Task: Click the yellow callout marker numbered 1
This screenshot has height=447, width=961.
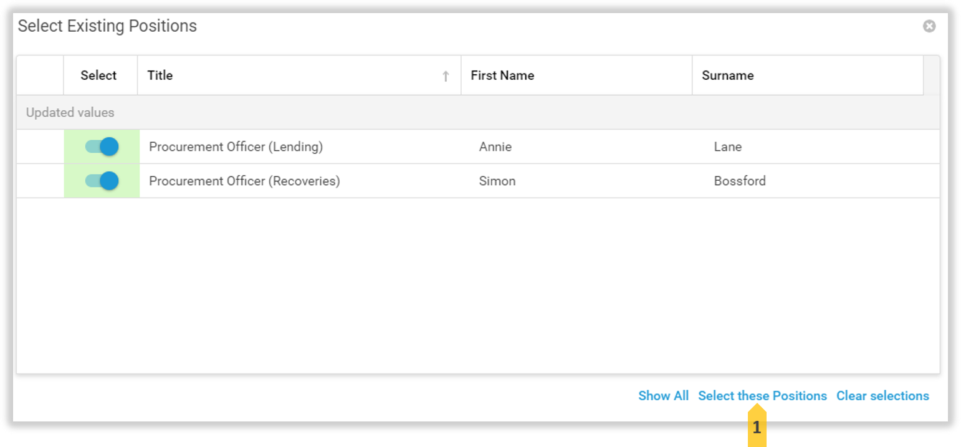Action: (x=757, y=428)
